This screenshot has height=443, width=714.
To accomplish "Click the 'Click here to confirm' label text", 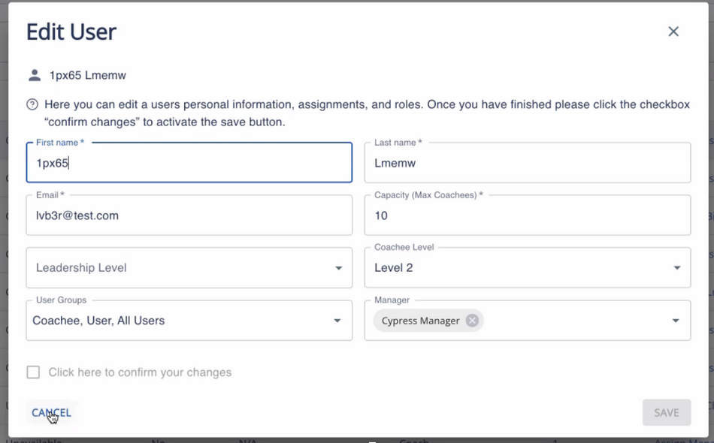I will click(x=140, y=372).
